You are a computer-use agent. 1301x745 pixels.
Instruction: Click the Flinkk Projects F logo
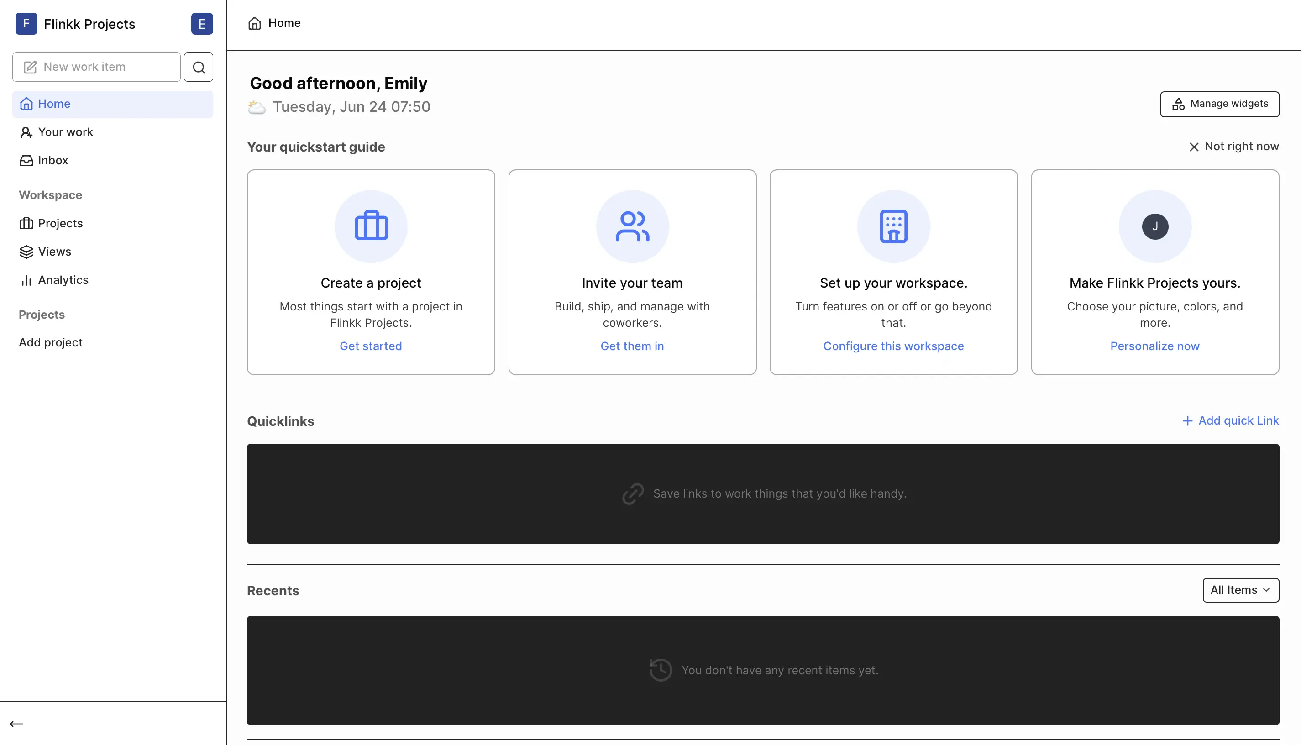pyautogui.click(x=26, y=24)
